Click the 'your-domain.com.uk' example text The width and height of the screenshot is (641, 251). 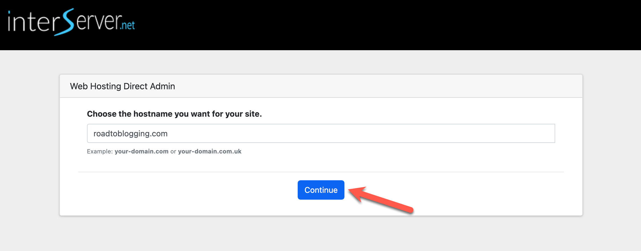coord(210,151)
